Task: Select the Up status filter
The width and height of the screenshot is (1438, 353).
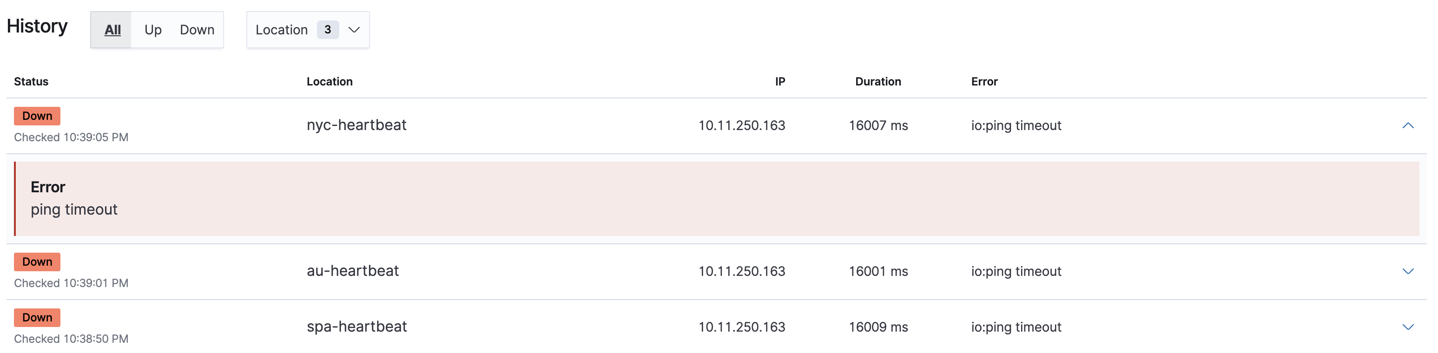Action: pyautogui.click(x=152, y=30)
